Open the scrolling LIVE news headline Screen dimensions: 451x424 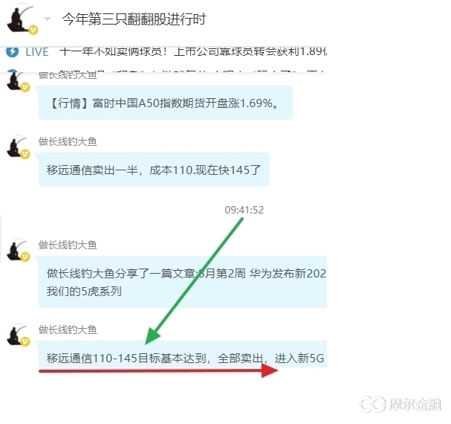point(192,52)
